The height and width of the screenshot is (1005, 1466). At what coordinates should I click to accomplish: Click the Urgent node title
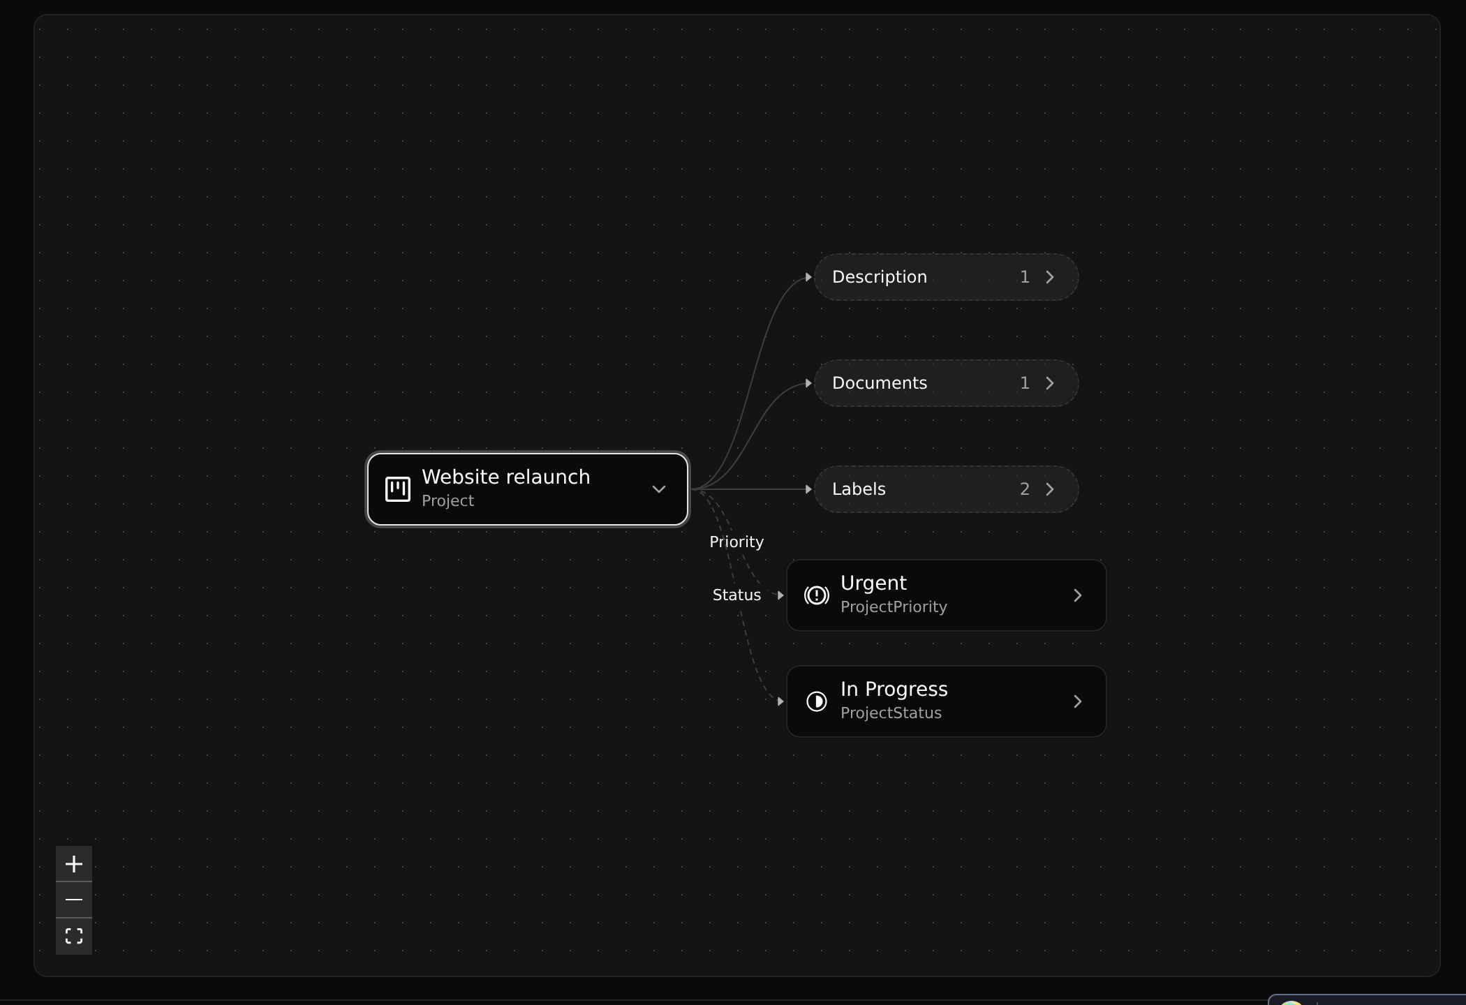[873, 583]
